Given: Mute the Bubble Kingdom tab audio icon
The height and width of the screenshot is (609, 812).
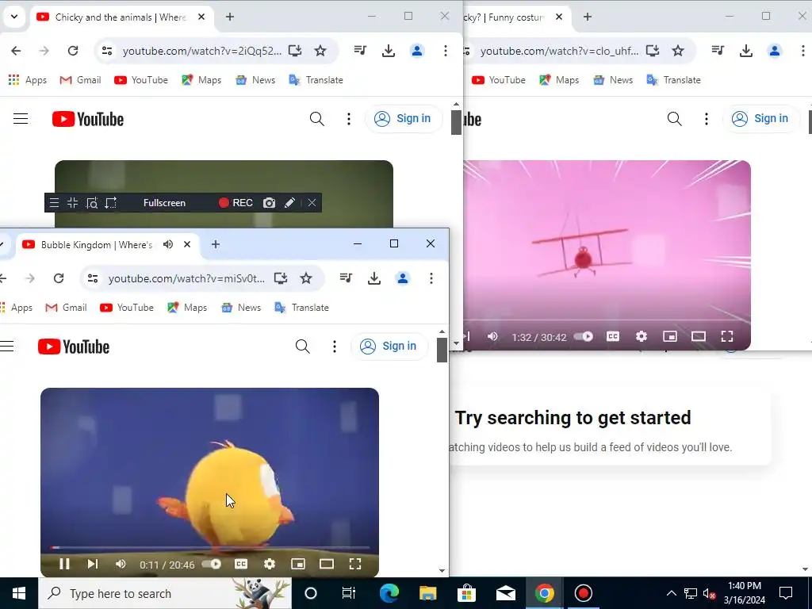Looking at the screenshot, I should 168,244.
